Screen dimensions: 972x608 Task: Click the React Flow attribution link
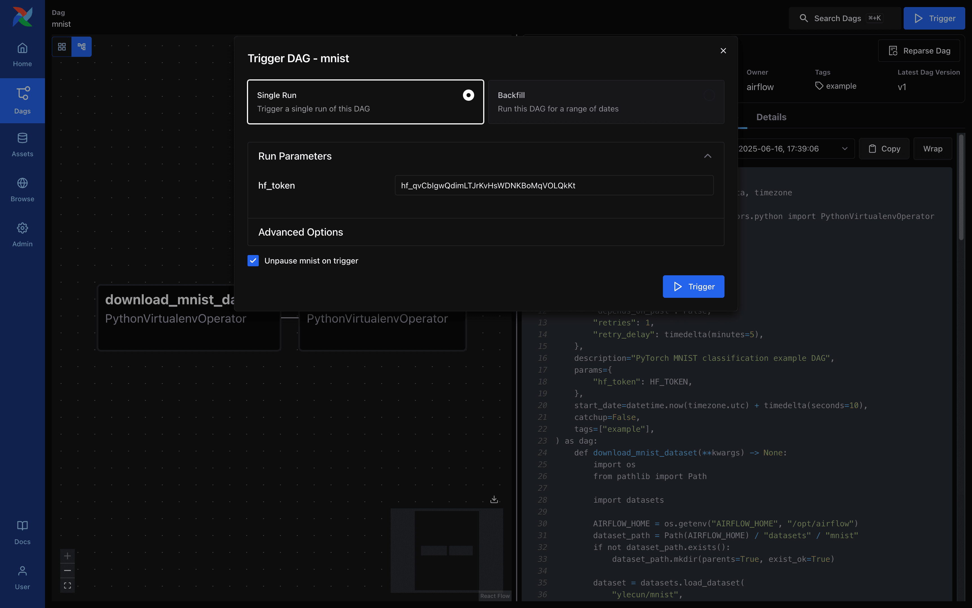tap(495, 596)
